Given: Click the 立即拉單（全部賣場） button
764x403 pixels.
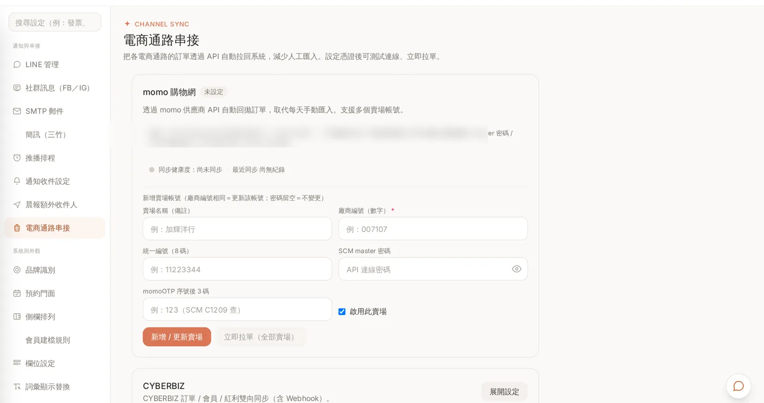Looking at the screenshot, I should [260, 337].
